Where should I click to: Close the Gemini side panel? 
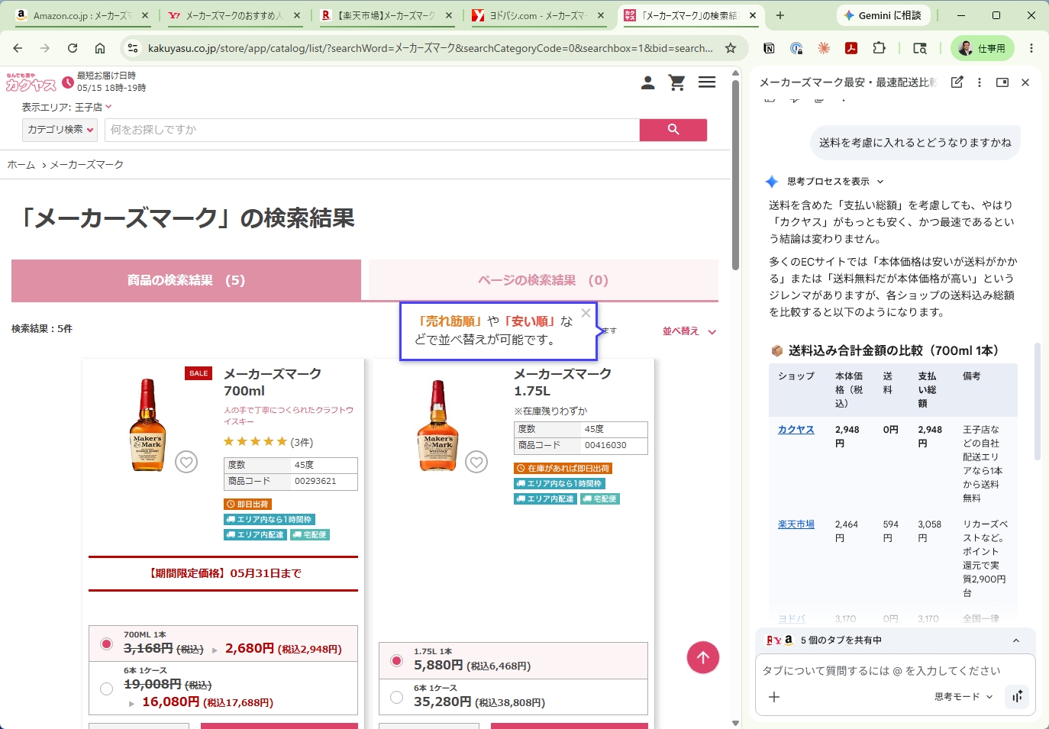tap(1025, 82)
